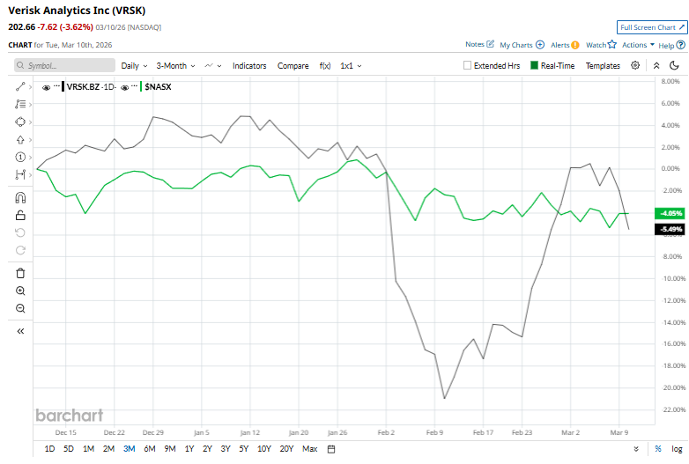Zoom out with the minus magnifier
The image size is (689, 464).
point(20,308)
